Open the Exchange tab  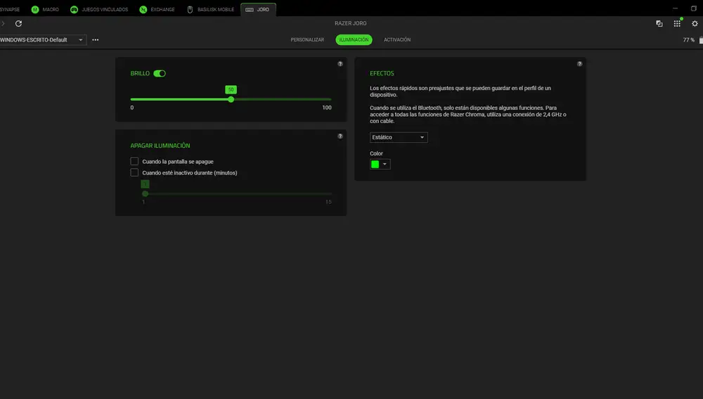click(157, 9)
